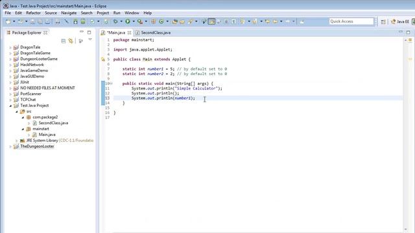Click the Open Perspective icon

pos(383,21)
